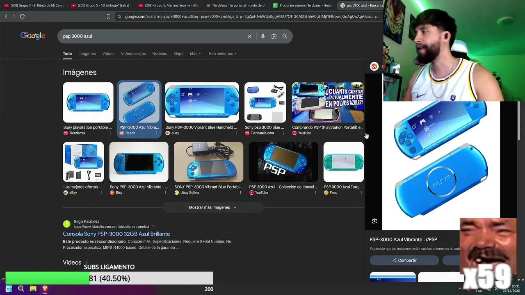Image resolution: width=525 pixels, height=295 pixels.
Task: Expand the Más dropdown in search filters
Action: click(x=195, y=54)
